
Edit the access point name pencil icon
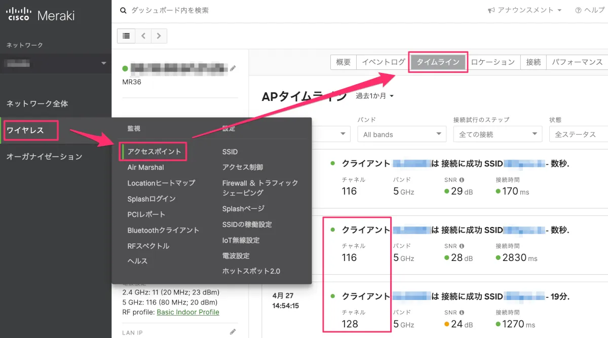pos(233,68)
